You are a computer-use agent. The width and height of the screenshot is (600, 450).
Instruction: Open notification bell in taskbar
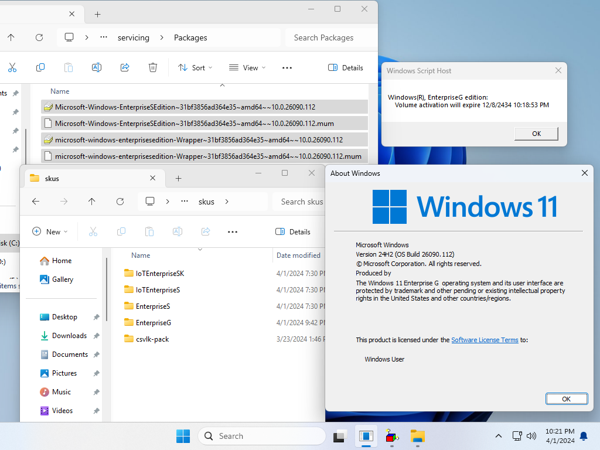[x=584, y=436]
